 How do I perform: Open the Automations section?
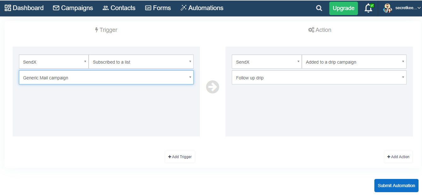click(202, 8)
